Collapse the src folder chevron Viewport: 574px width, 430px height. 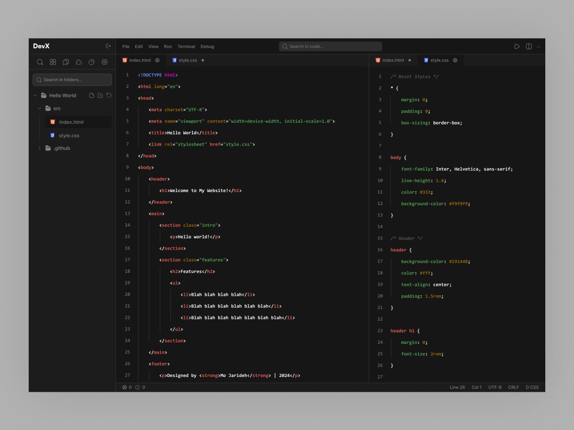[40, 108]
